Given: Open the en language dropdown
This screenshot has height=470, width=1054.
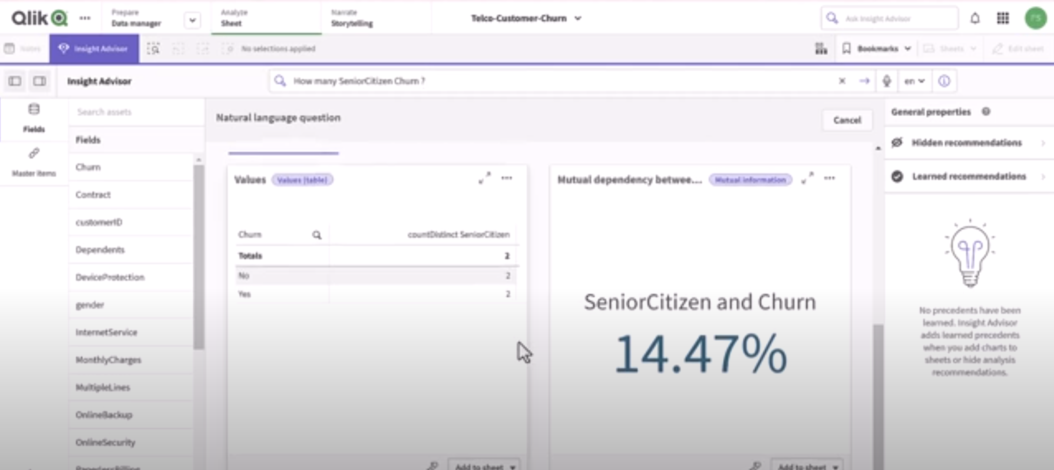Looking at the screenshot, I should pyautogui.click(x=914, y=81).
